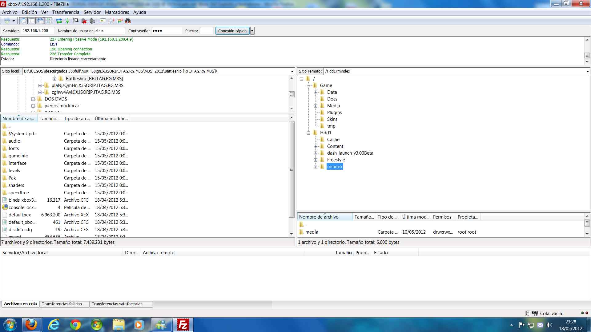Viewport: 591px width, 332px height.
Task: Click the Conexión rápida button
Action: coord(232,31)
